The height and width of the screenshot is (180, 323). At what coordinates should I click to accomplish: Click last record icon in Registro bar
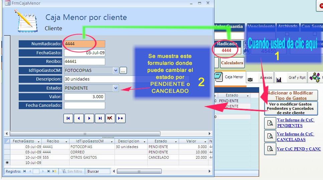pyautogui.click(x=49, y=171)
